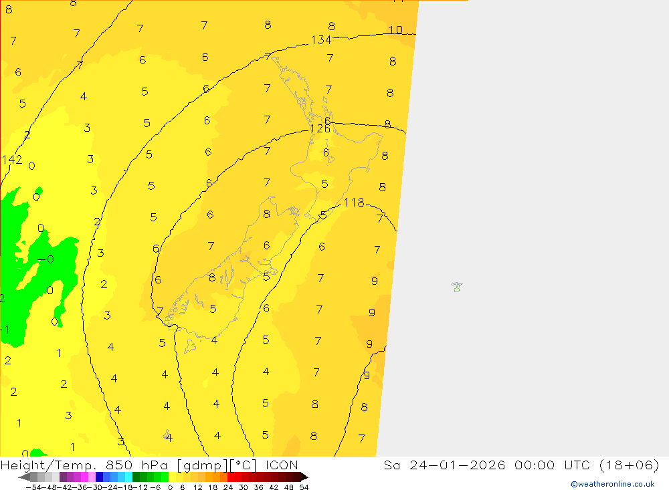
Task: Click the dark purple swatch above -42
Action: 63,477
